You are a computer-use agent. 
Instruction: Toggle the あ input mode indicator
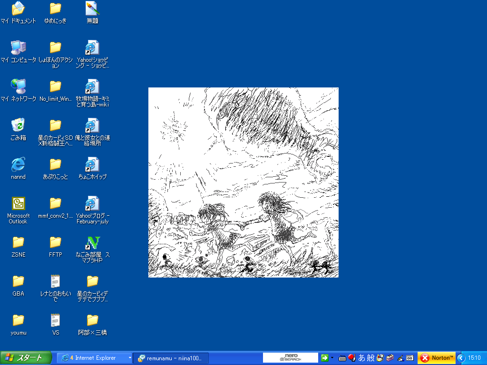[361, 358]
